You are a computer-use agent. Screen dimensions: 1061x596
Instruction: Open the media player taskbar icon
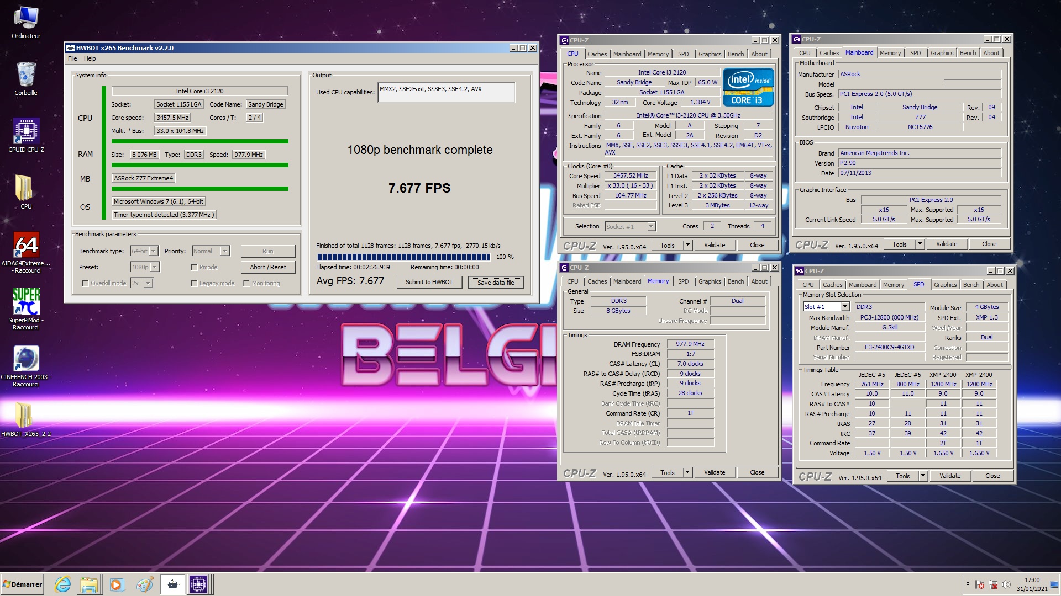117,584
